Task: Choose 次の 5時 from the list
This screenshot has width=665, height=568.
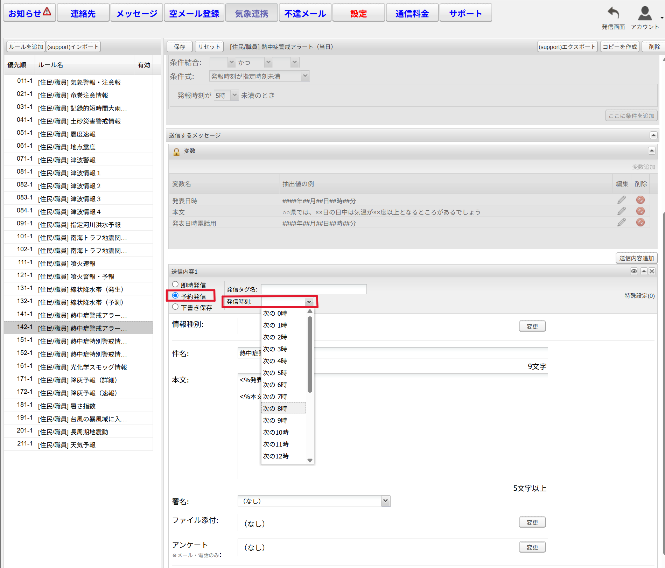Action: coord(284,373)
